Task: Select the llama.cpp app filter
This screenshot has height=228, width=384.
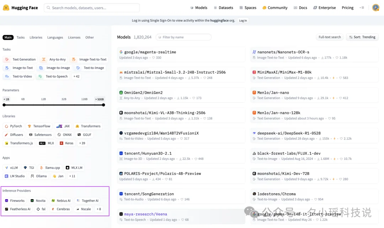Action: click(x=50, y=168)
